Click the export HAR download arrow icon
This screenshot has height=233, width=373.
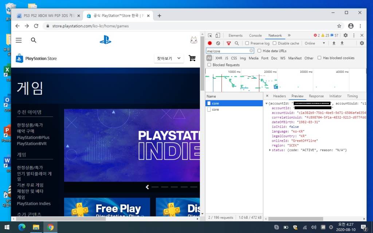(342, 43)
